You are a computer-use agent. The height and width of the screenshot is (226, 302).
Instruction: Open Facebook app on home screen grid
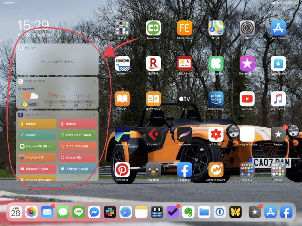point(185,170)
